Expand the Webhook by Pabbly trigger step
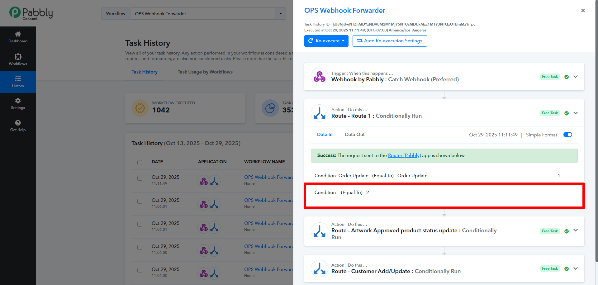 tap(576, 77)
